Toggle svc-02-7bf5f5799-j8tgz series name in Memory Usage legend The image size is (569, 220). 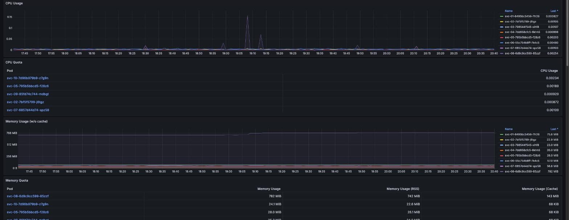pyautogui.click(x=520, y=140)
